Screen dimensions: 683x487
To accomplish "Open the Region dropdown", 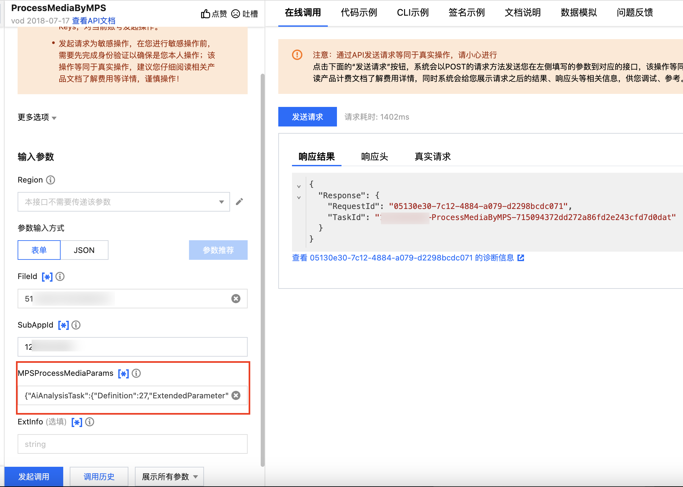I will click(124, 202).
